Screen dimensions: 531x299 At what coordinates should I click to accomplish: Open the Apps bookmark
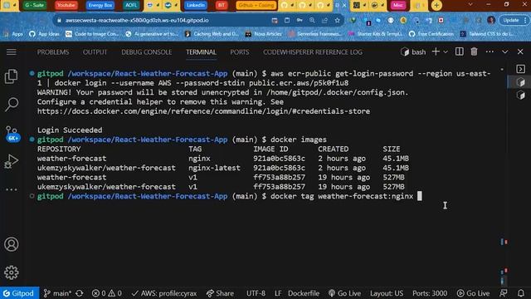tap(13, 34)
